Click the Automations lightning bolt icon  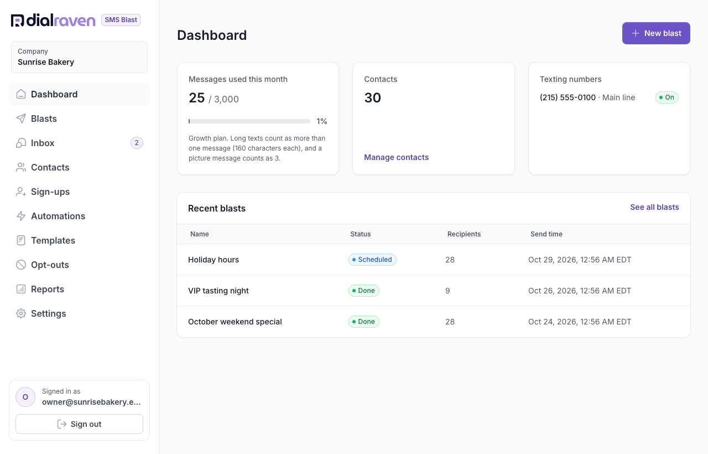click(21, 216)
